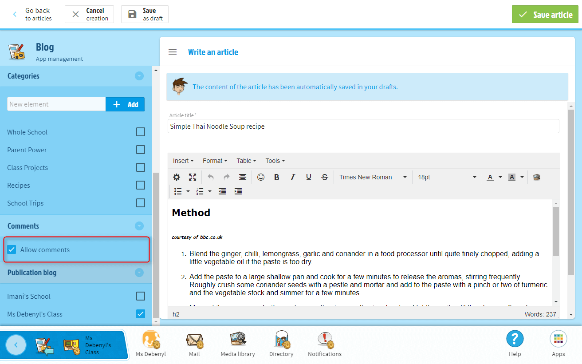Save as draft
The height and width of the screenshot is (364, 582).
point(145,14)
